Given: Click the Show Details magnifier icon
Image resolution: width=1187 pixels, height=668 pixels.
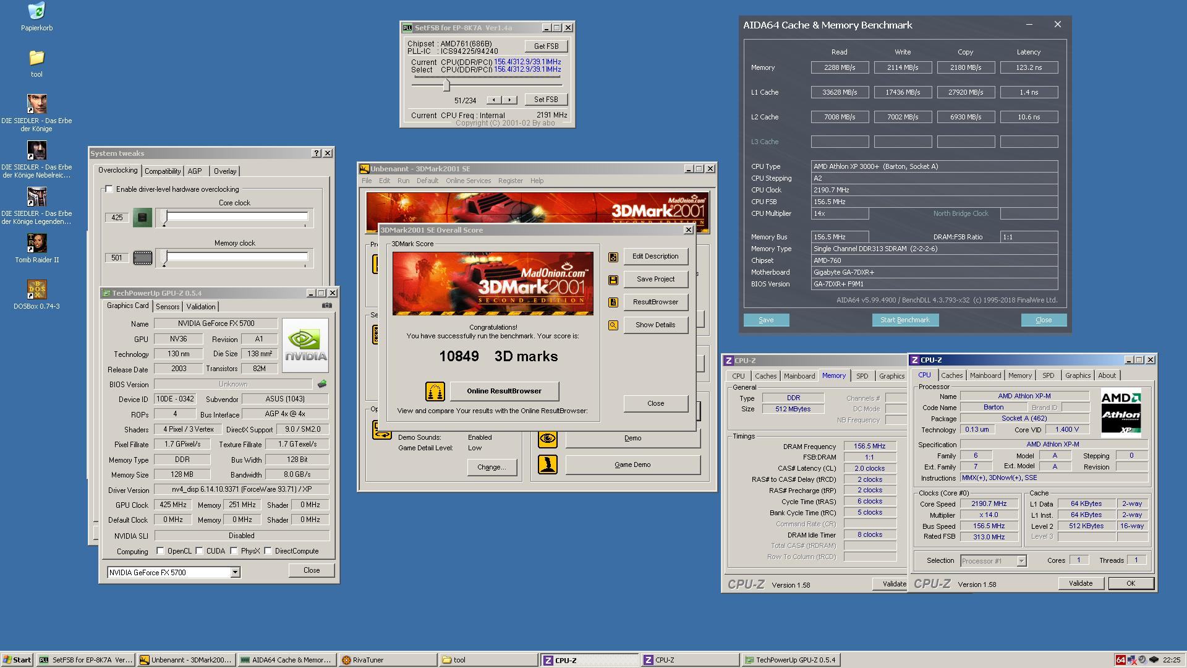Looking at the screenshot, I should (613, 325).
